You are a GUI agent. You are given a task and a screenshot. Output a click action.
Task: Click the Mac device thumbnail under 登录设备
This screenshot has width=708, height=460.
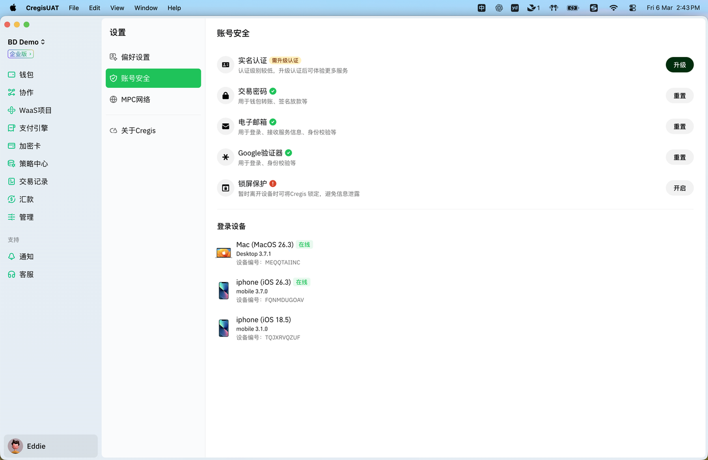click(x=223, y=253)
